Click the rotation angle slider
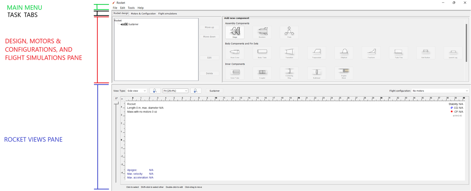471x191 pixels. coord(116,140)
